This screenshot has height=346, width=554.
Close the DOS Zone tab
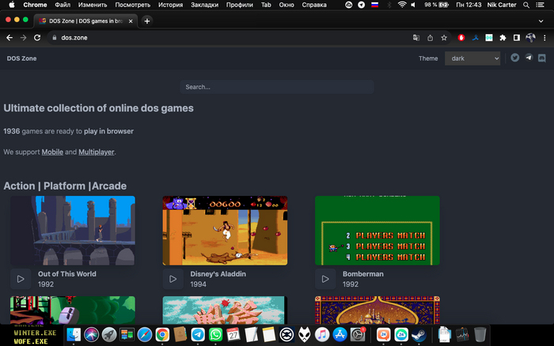pyautogui.click(x=131, y=21)
